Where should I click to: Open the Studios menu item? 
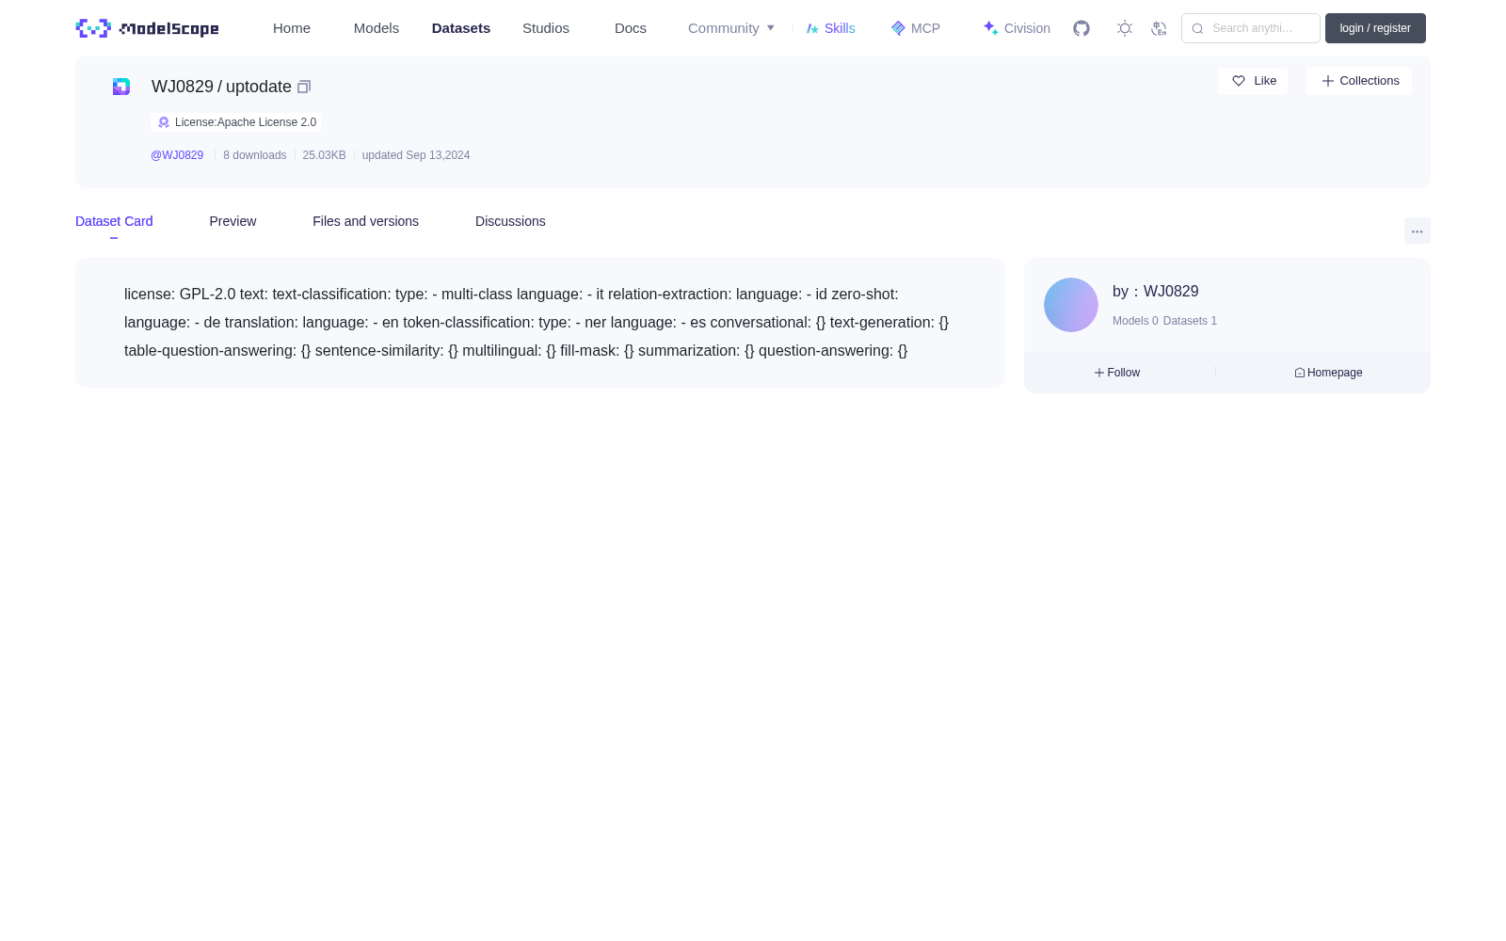pyautogui.click(x=546, y=28)
